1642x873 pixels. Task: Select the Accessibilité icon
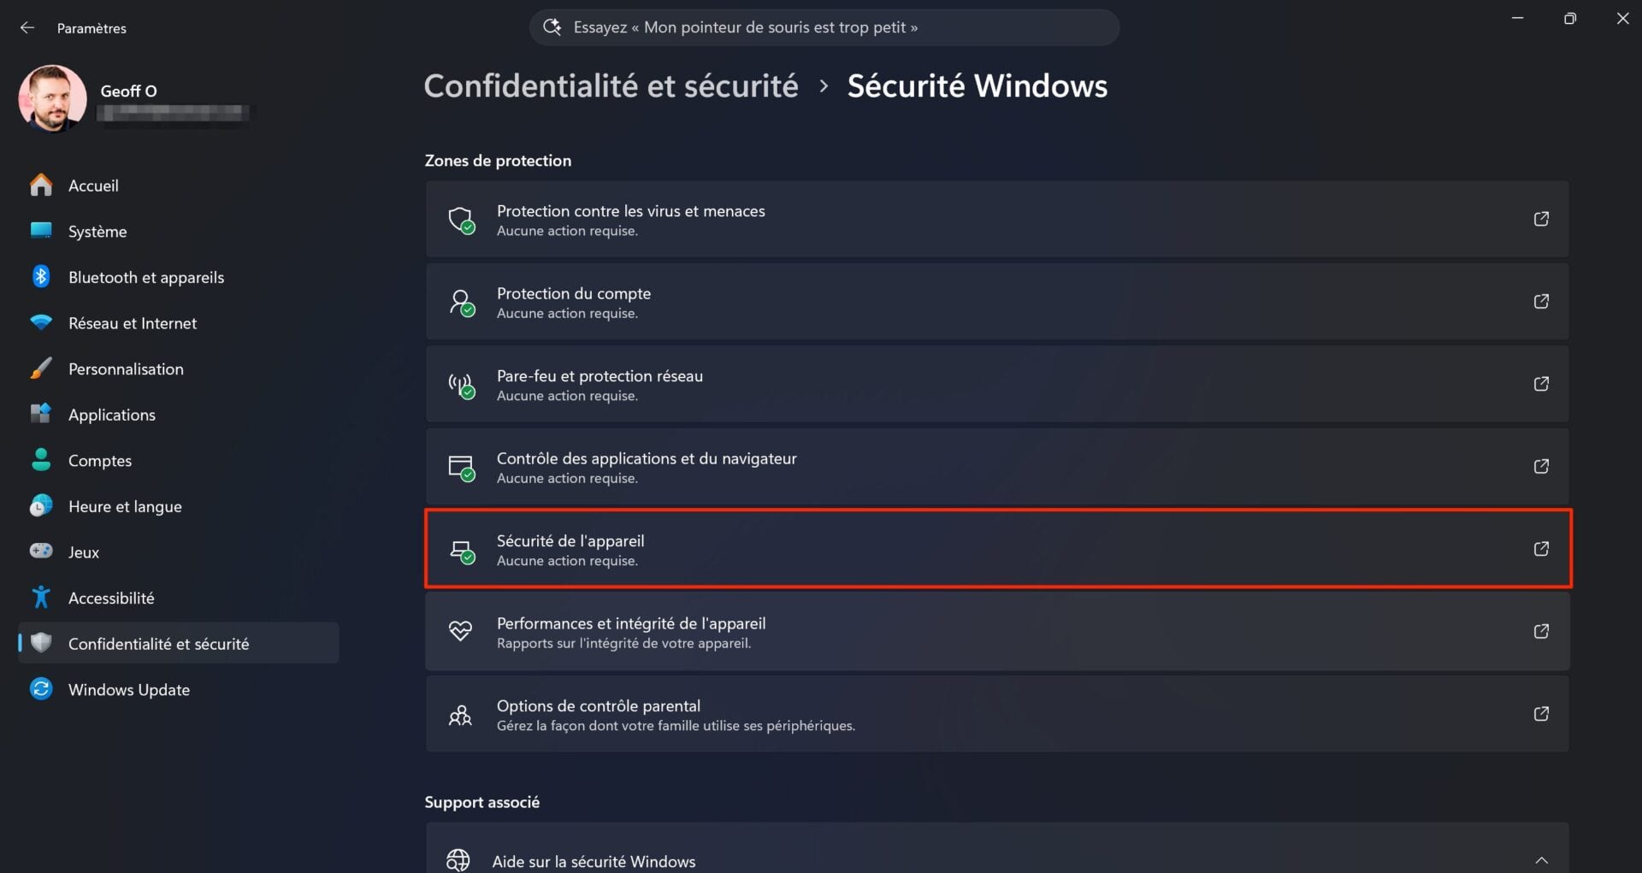pyautogui.click(x=41, y=597)
